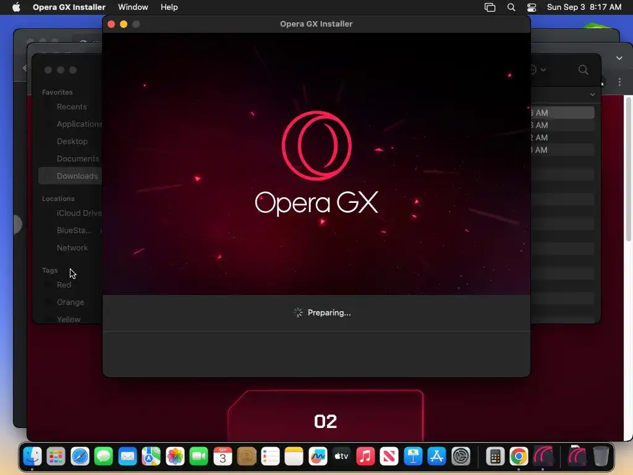Image resolution: width=633 pixels, height=475 pixels.
Task: Open Apple TV app in dock
Action: click(341, 457)
